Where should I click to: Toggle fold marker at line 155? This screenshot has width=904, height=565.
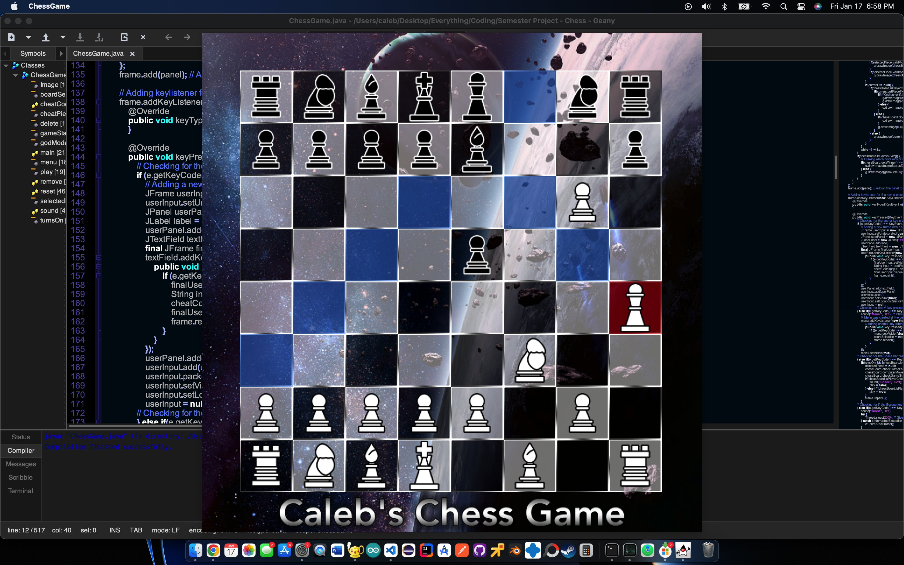pos(99,257)
